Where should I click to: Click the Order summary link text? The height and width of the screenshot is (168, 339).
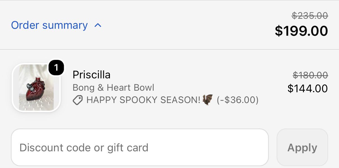click(x=49, y=25)
